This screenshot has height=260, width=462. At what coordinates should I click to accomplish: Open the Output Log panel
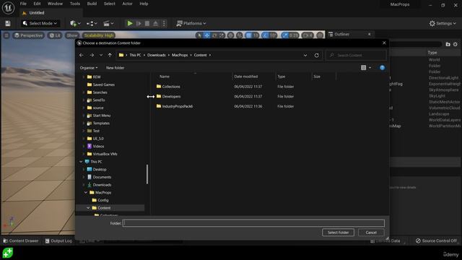(58, 240)
